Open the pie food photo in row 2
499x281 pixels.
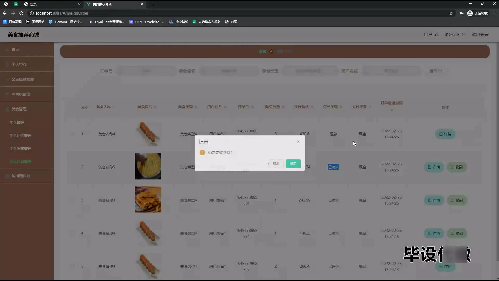click(148, 166)
